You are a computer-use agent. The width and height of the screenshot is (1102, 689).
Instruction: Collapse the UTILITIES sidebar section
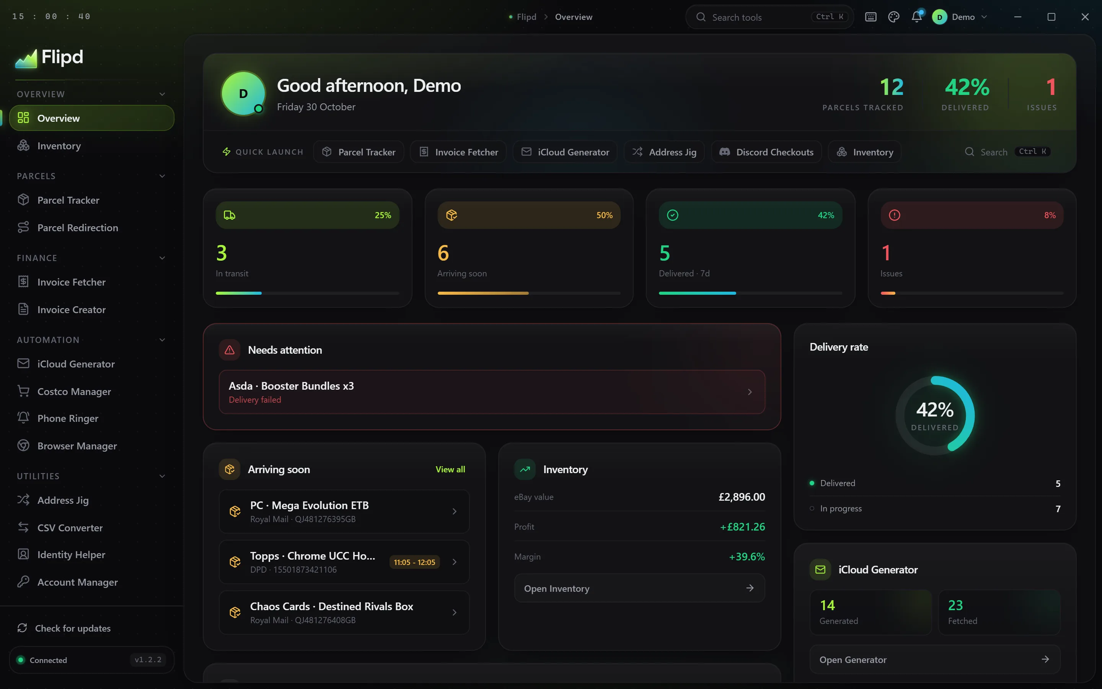(162, 476)
